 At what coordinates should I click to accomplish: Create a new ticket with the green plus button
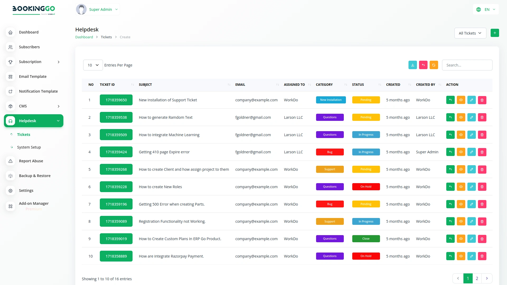tap(495, 33)
